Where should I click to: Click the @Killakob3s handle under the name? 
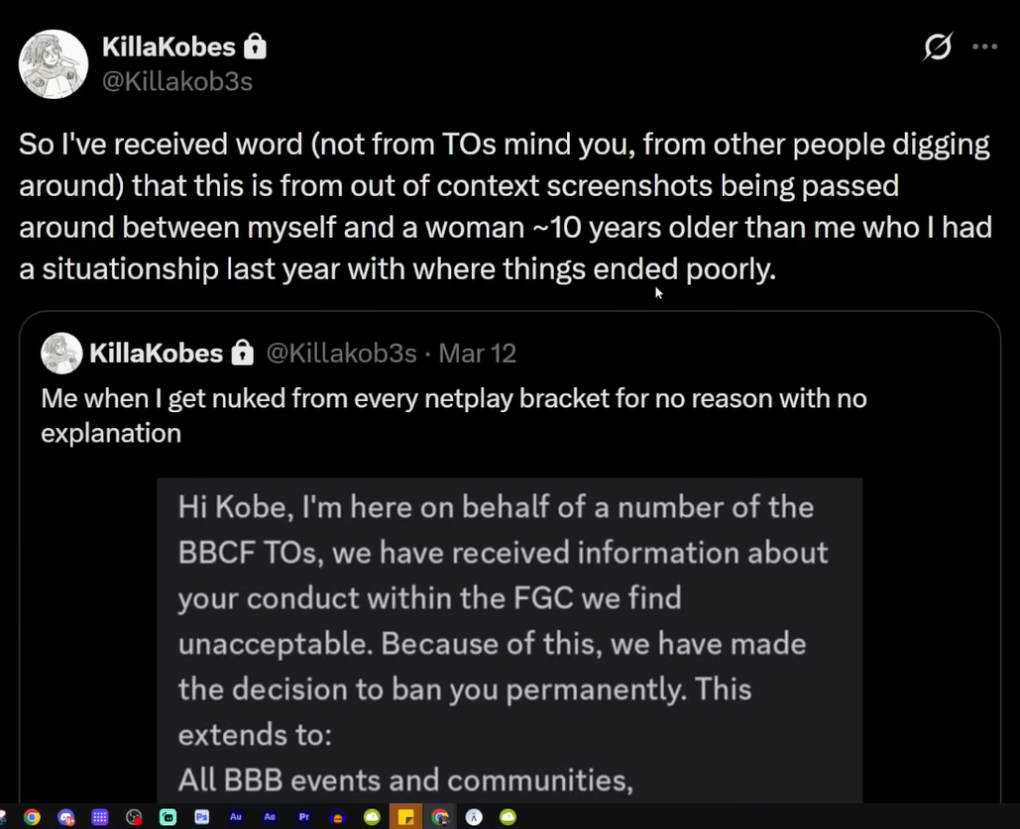coord(177,81)
